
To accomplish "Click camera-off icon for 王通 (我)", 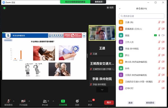I will point(163,22).
